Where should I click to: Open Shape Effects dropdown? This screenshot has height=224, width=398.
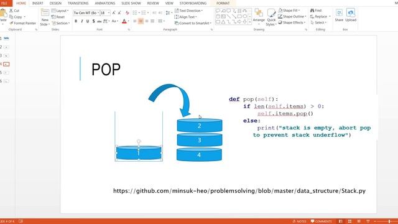click(292, 22)
